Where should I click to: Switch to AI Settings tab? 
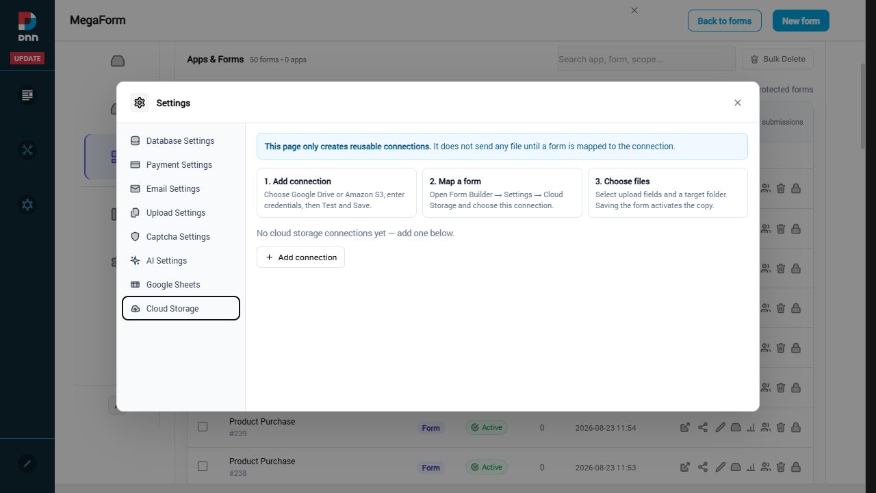181,261
